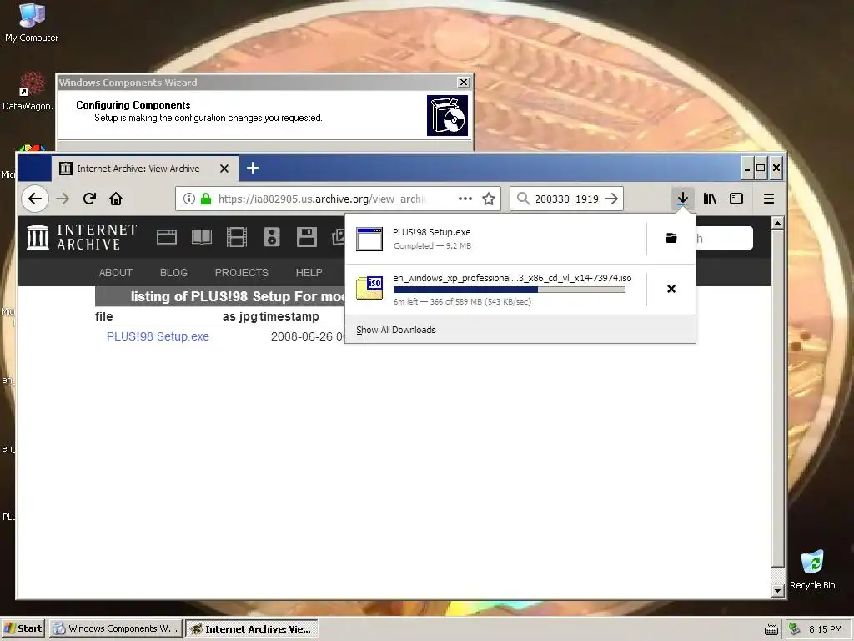
Task: Select the Internet Archive: View Archive tab
Action: point(145,169)
